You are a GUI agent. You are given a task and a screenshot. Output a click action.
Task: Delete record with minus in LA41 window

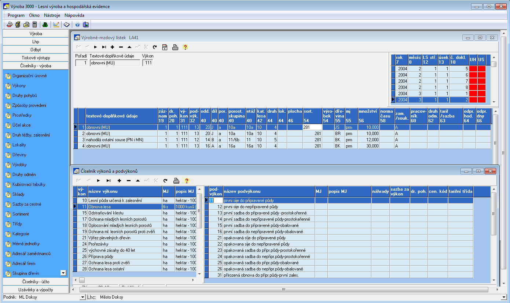pos(121,47)
